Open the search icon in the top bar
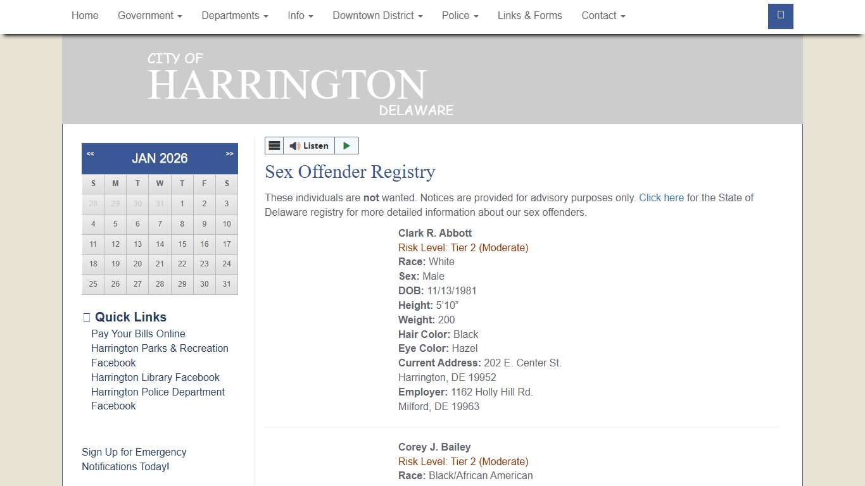The image size is (865, 486). pos(780,16)
